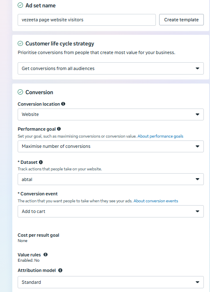Screen dimensions: 210x292
Task: Open the Maximise number of conversions dropdown
Action: pyautogui.click(x=111, y=146)
